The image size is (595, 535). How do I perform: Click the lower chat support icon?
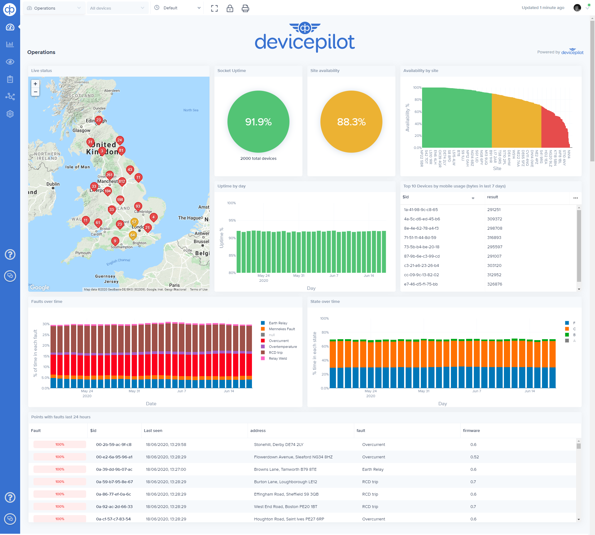click(x=10, y=519)
